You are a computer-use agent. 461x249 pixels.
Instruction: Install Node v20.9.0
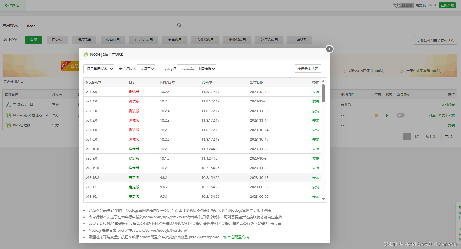tap(316, 158)
